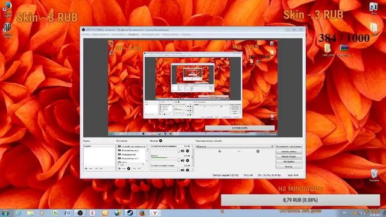The width and height of the screenshot is (386, 217).
Task: Remove the selected source with the minus icon
Action: (124, 169)
